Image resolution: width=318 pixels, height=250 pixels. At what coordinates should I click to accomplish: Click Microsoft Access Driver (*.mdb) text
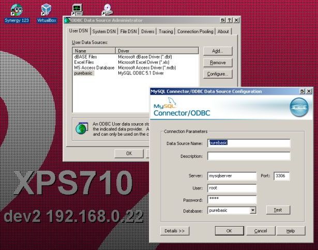pyautogui.click(x=147, y=68)
